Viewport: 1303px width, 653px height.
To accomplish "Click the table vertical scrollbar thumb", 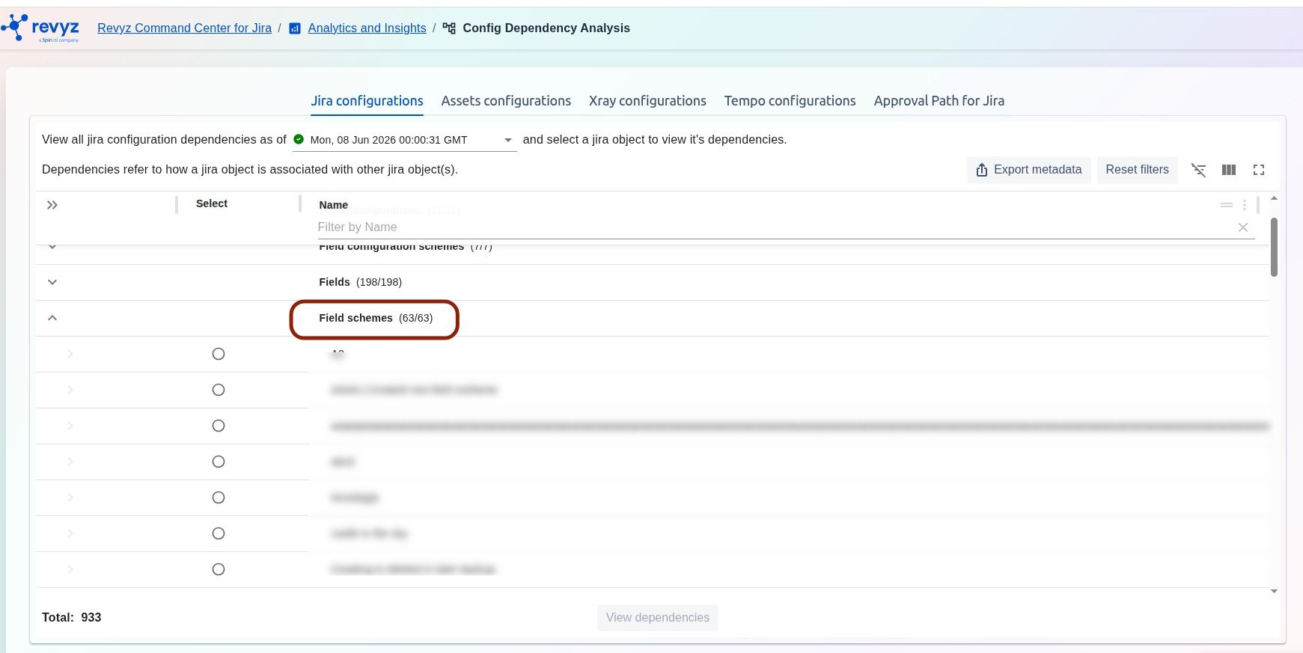I will pos(1274,247).
